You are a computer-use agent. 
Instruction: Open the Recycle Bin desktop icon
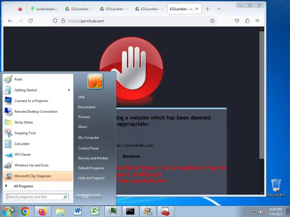pyautogui.click(x=276, y=188)
